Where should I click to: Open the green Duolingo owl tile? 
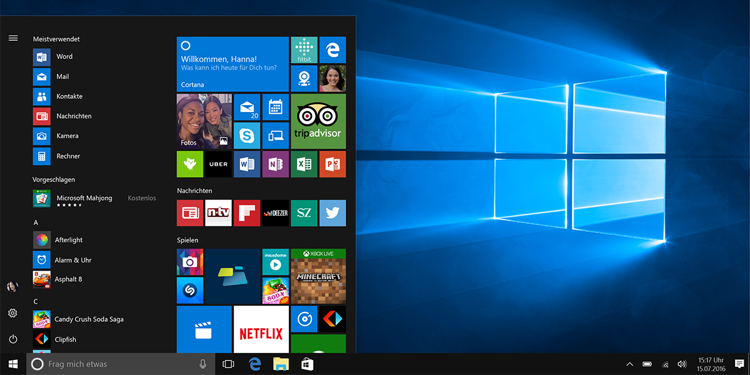(190, 164)
